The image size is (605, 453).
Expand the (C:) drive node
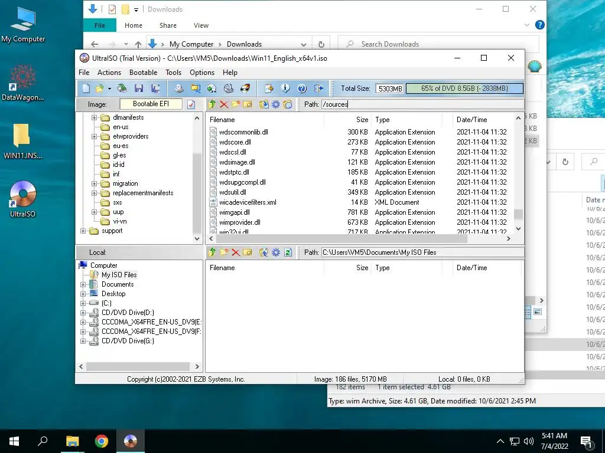83,303
